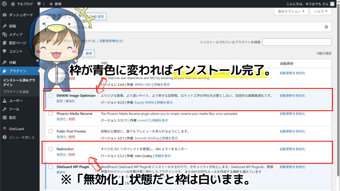The width and height of the screenshot is (340, 191).
Task: Open 設定 for EWWW Image Optimizer
Action: click(60, 101)
